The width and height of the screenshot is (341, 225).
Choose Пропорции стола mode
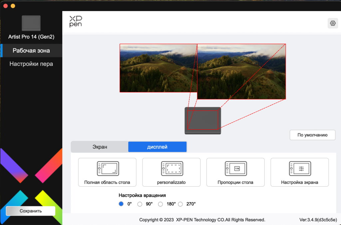[235, 172]
